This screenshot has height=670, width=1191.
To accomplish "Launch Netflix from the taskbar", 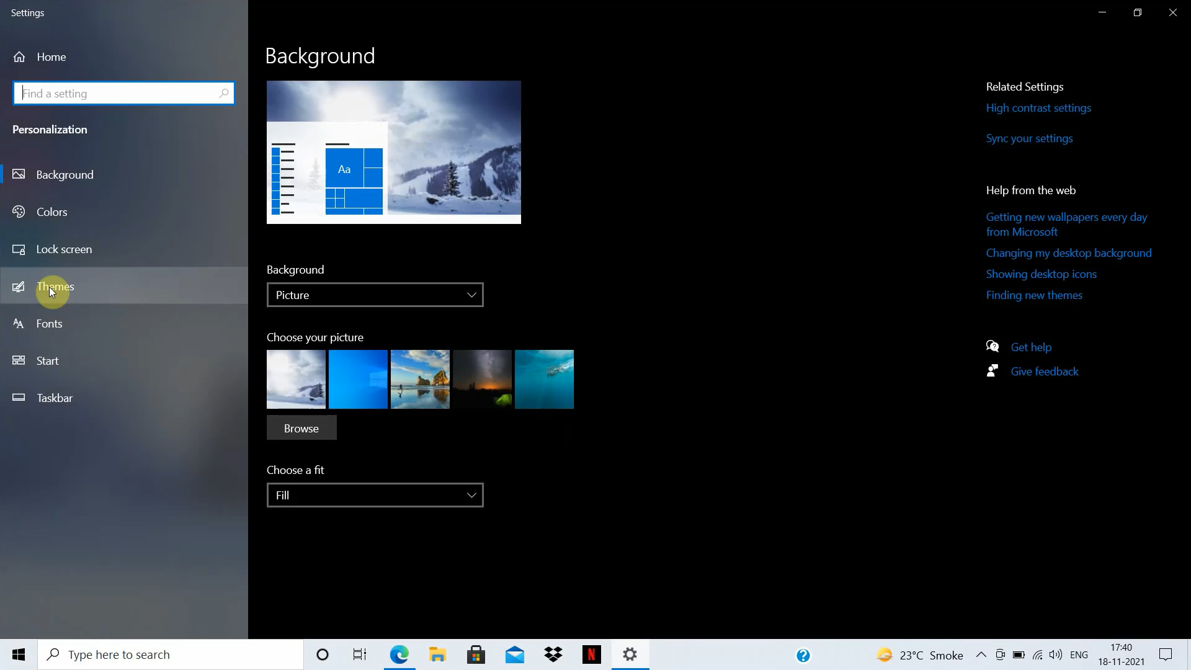I will pos(592,654).
